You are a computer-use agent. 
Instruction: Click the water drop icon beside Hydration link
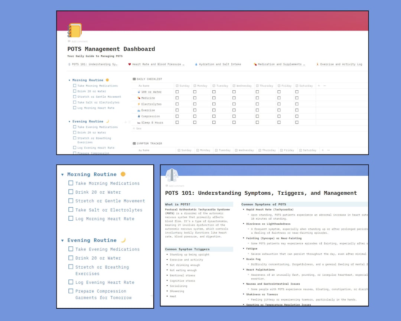click(x=196, y=64)
